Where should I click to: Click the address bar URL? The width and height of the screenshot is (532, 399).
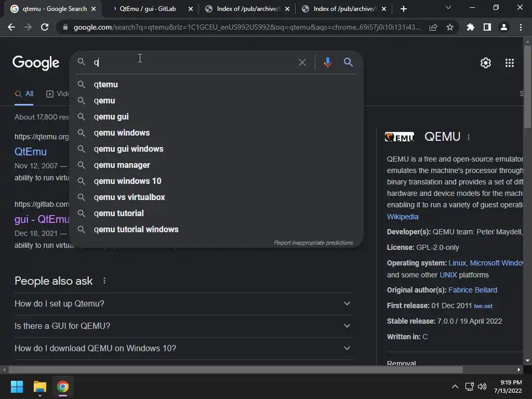[x=247, y=27]
